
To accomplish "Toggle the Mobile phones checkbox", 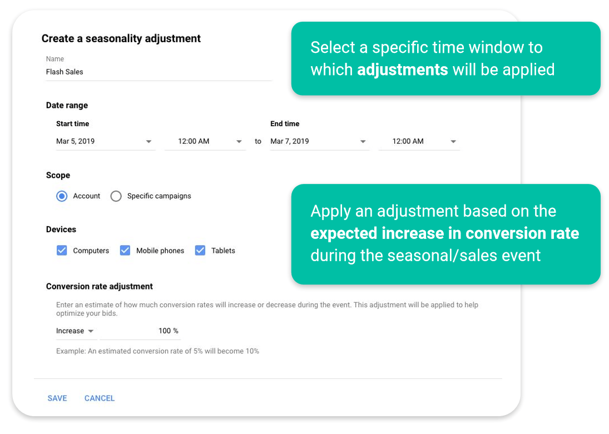I will 125,251.
